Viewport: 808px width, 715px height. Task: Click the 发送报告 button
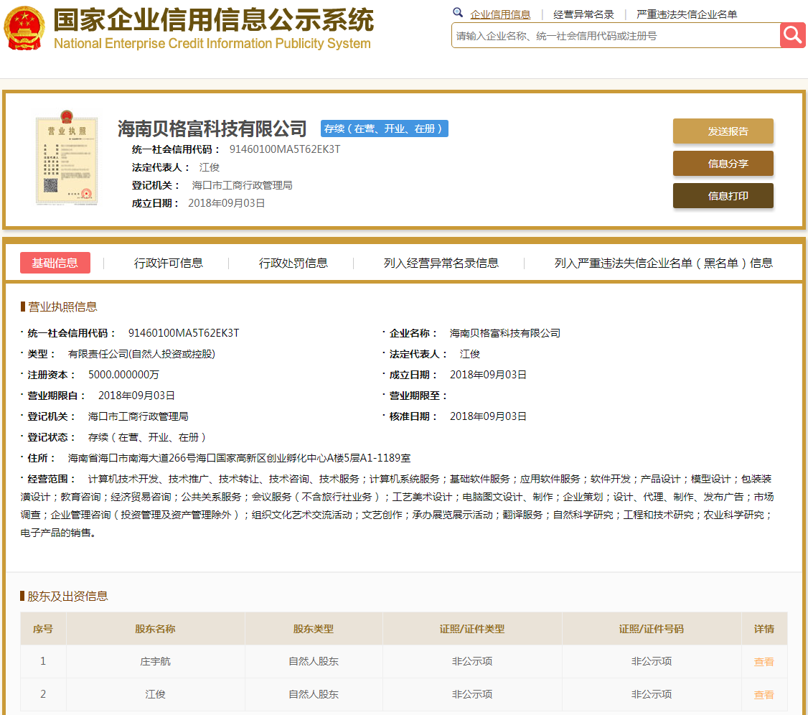coord(723,131)
